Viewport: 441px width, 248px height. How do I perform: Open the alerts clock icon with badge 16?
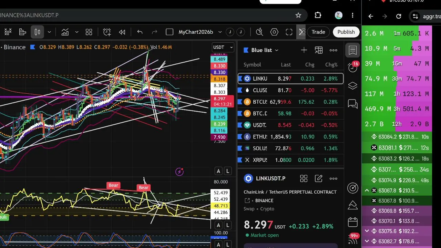click(x=353, y=67)
